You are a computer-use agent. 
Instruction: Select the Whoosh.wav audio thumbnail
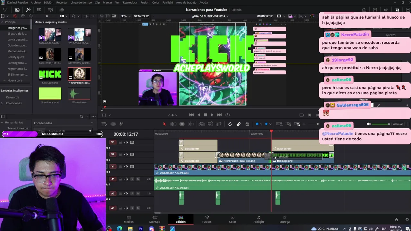pos(79,94)
